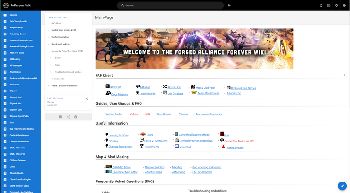
Task: Click the Voicechat Discord icon
Action: 177,146
